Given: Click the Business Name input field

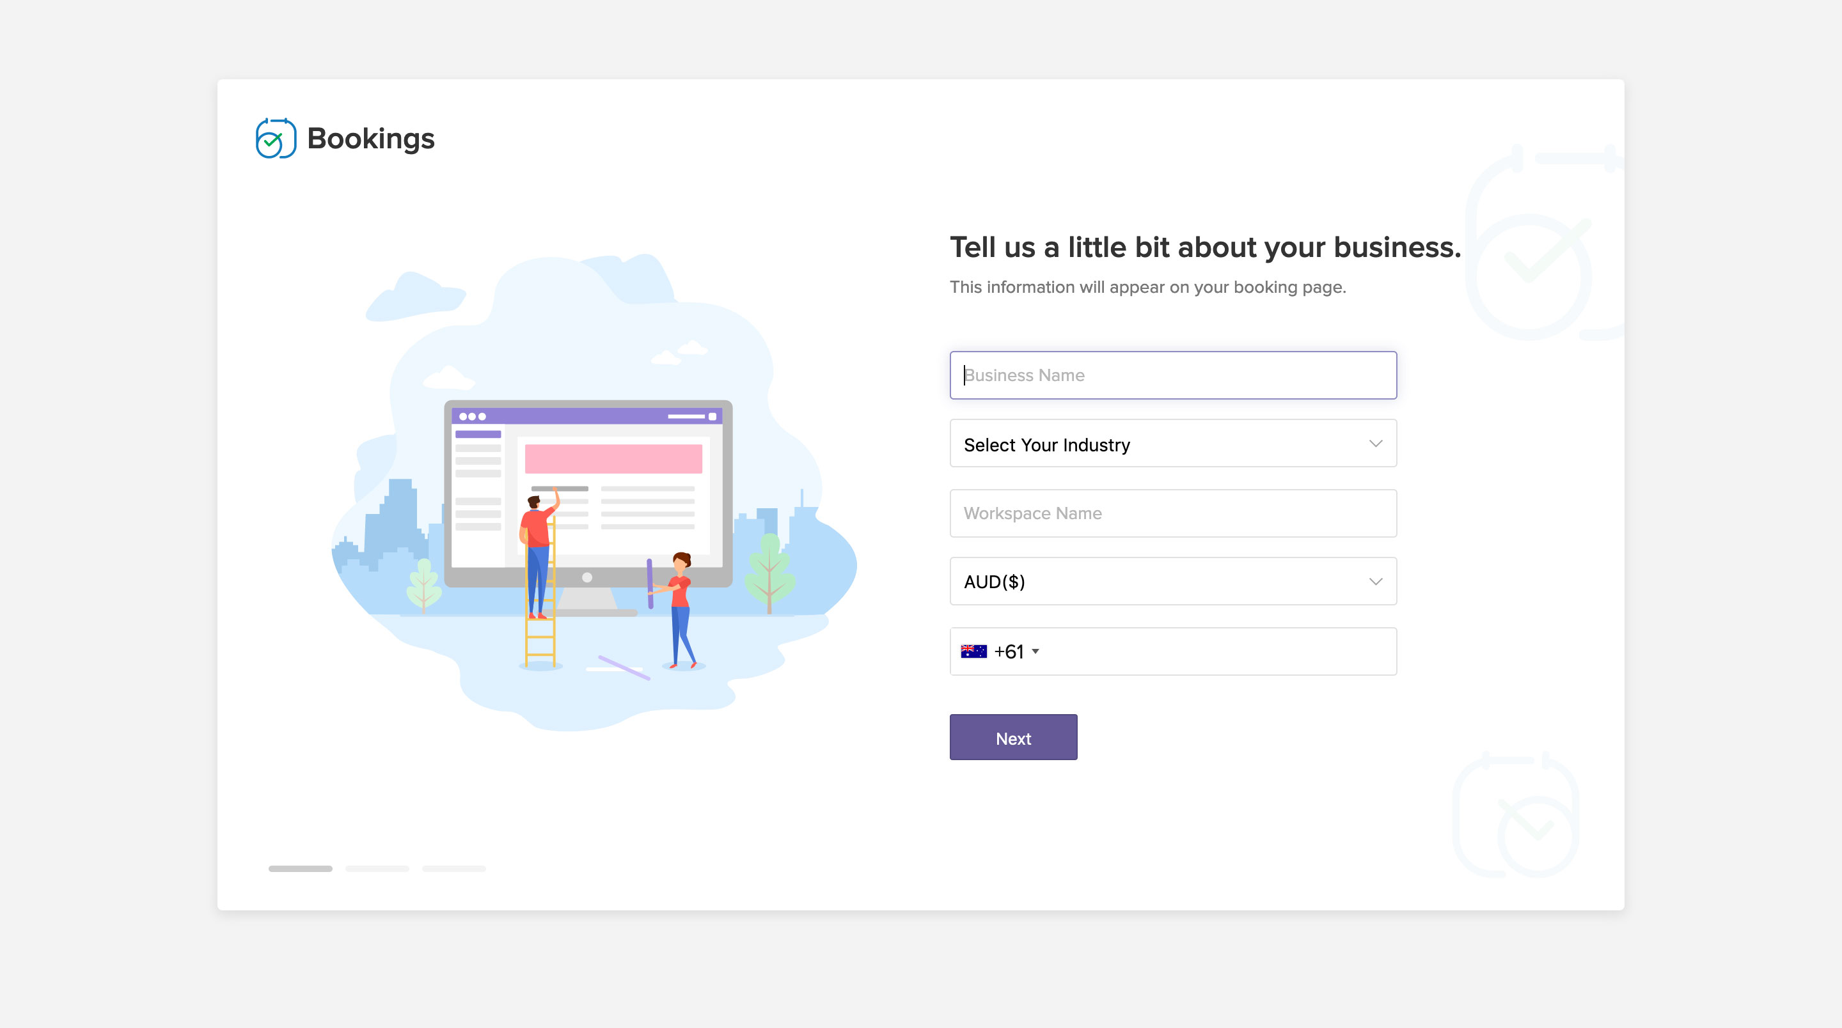Looking at the screenshot, I should 1172,375.
